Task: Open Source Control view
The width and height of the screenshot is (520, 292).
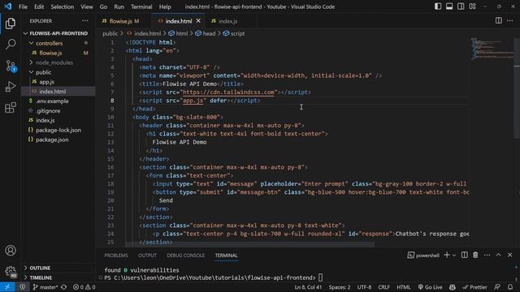Action: click(x=11, y=66)
